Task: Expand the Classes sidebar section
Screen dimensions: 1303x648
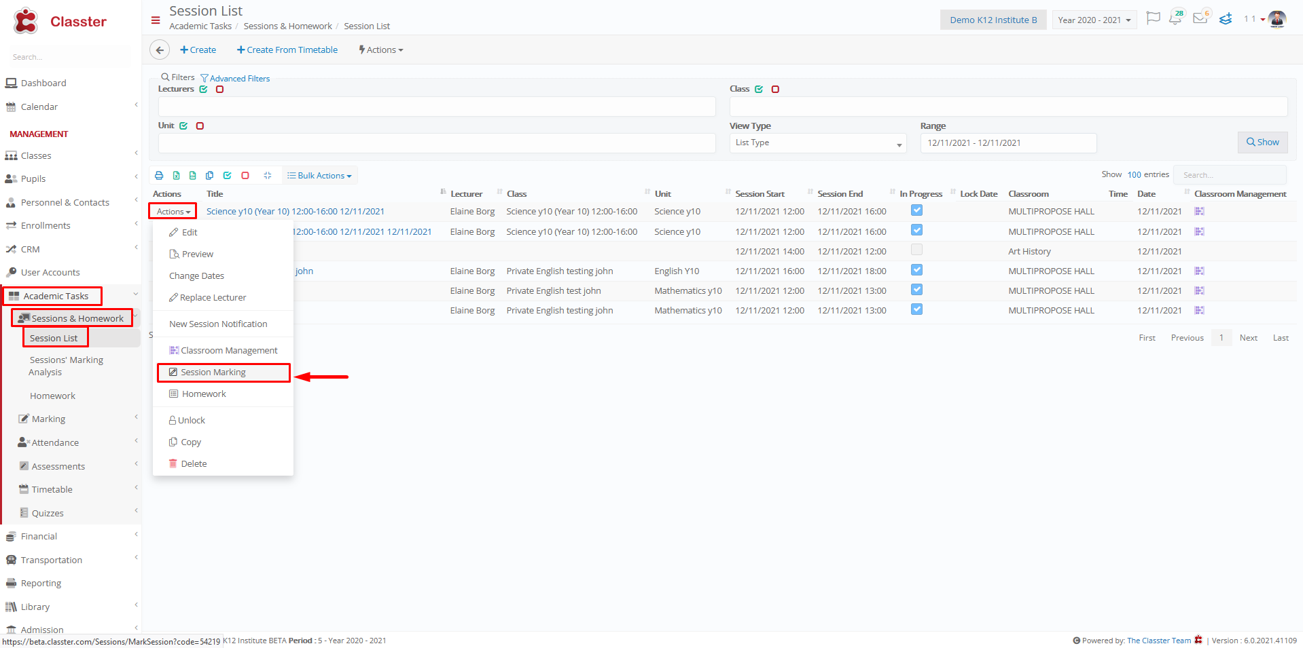Action: coord(71,155)
